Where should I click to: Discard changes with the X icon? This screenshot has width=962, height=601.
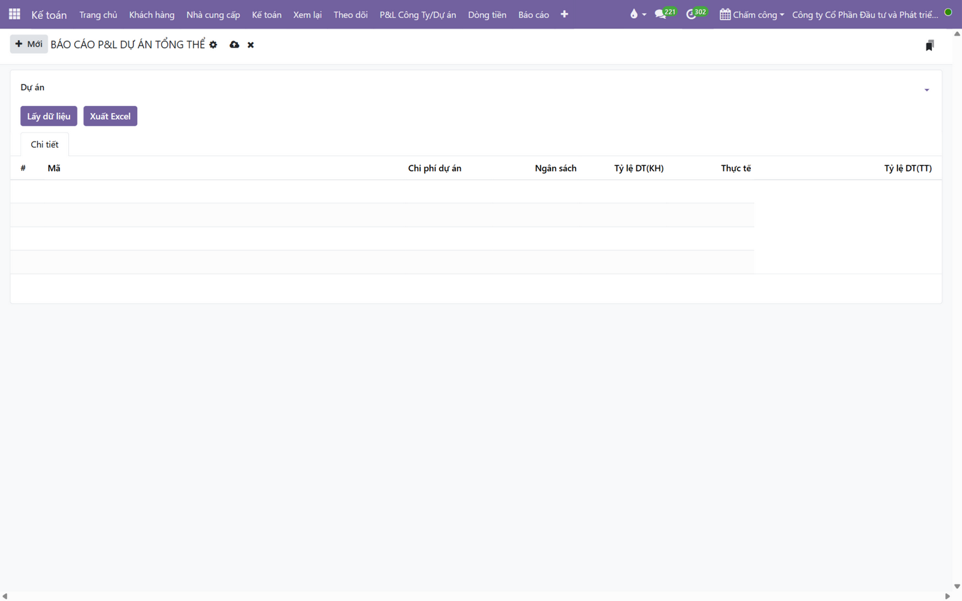tap(251, 45)
